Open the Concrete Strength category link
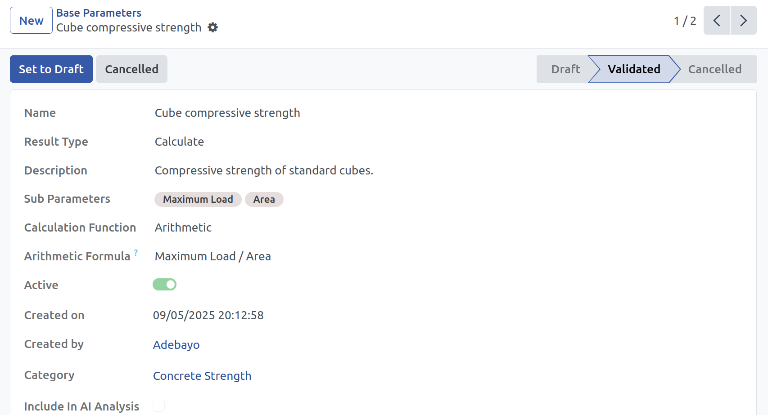Viewport: 768px width, 415px height. 202,376
